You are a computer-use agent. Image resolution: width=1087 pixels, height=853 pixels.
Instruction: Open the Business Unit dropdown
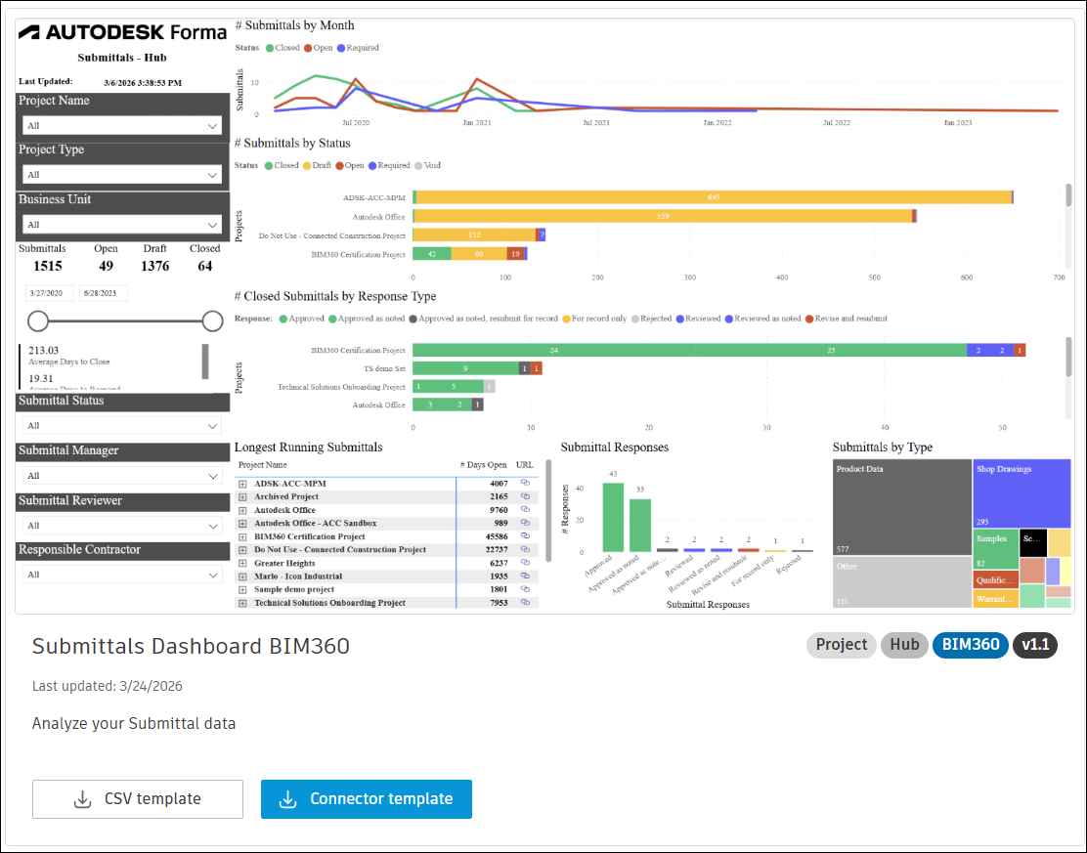122,225
